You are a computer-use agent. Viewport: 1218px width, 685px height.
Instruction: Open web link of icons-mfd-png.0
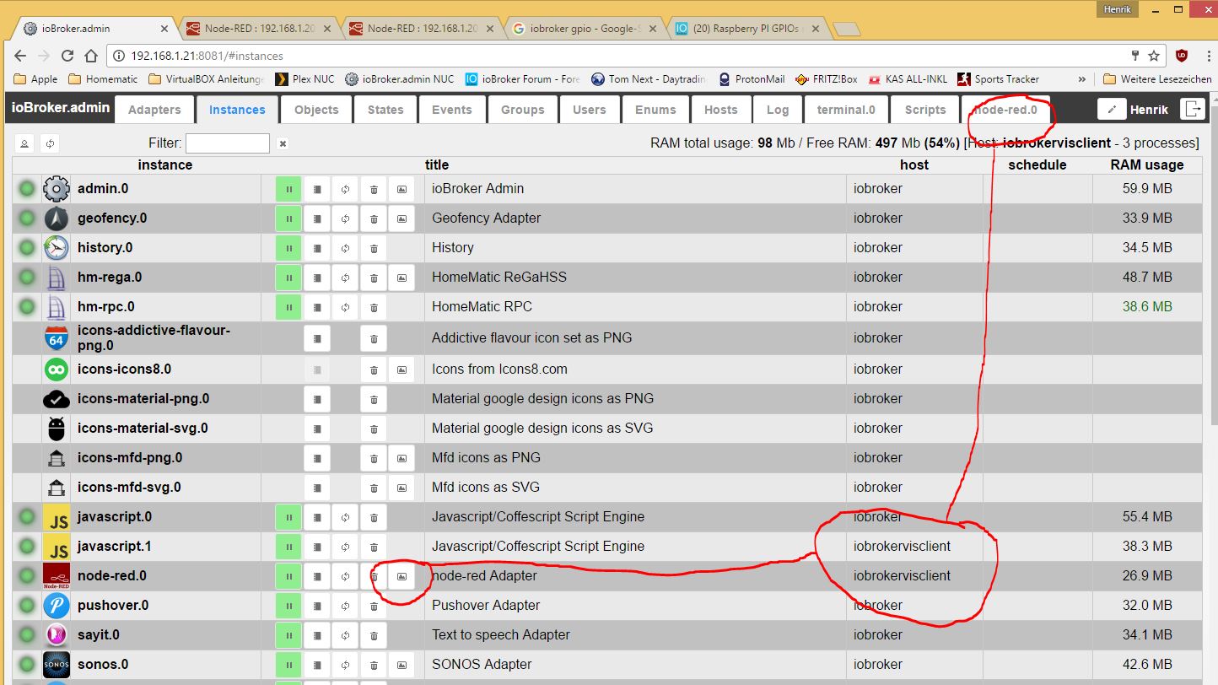pos(402,458)
